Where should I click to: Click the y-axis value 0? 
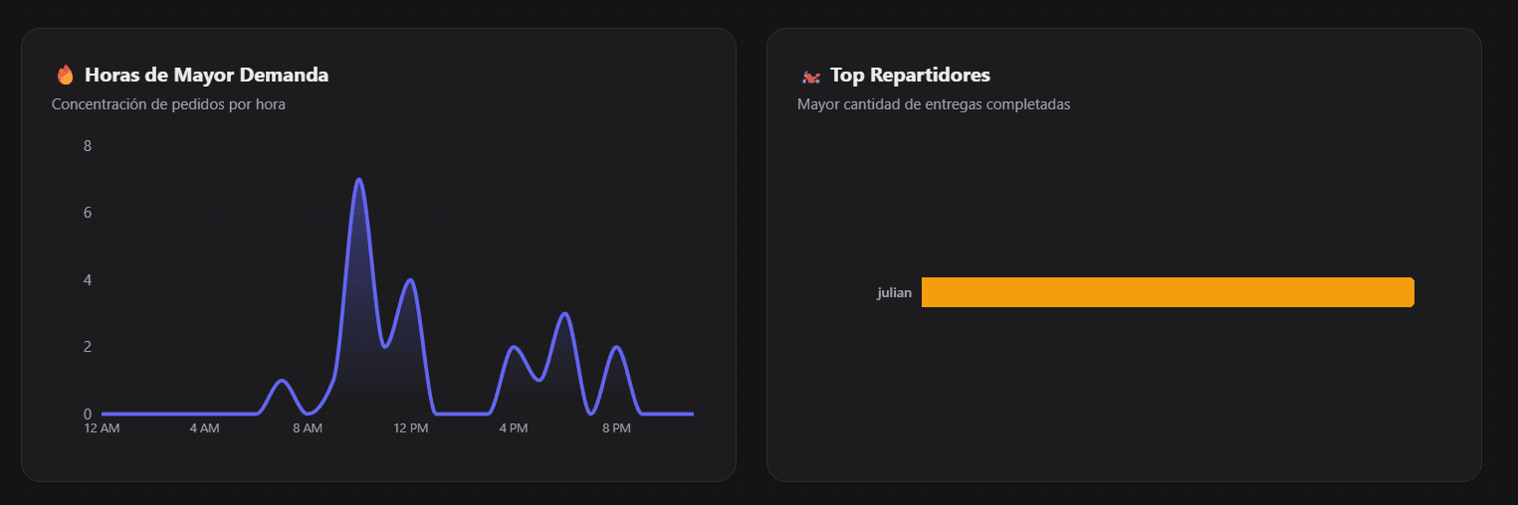pyautogui.click(x=88, y=414)
